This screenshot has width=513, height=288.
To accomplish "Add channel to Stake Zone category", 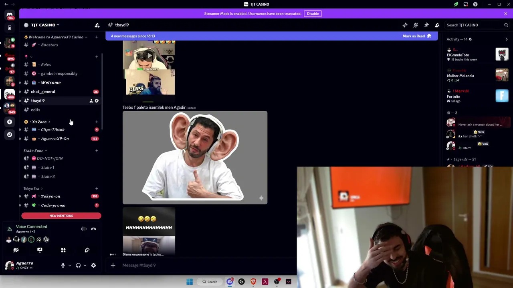I will coord(97,151).
